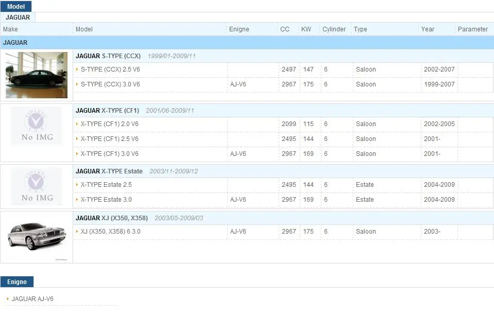The height and width of the screenshot is (317, 494).
Task: Click the arrow bullet before X-TYPE (CF1) 2.5 V6
Action: pos(77,139)
